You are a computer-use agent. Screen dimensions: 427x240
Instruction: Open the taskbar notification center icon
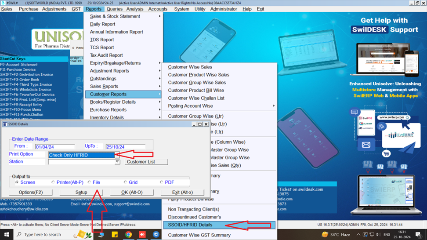[419, 234]
